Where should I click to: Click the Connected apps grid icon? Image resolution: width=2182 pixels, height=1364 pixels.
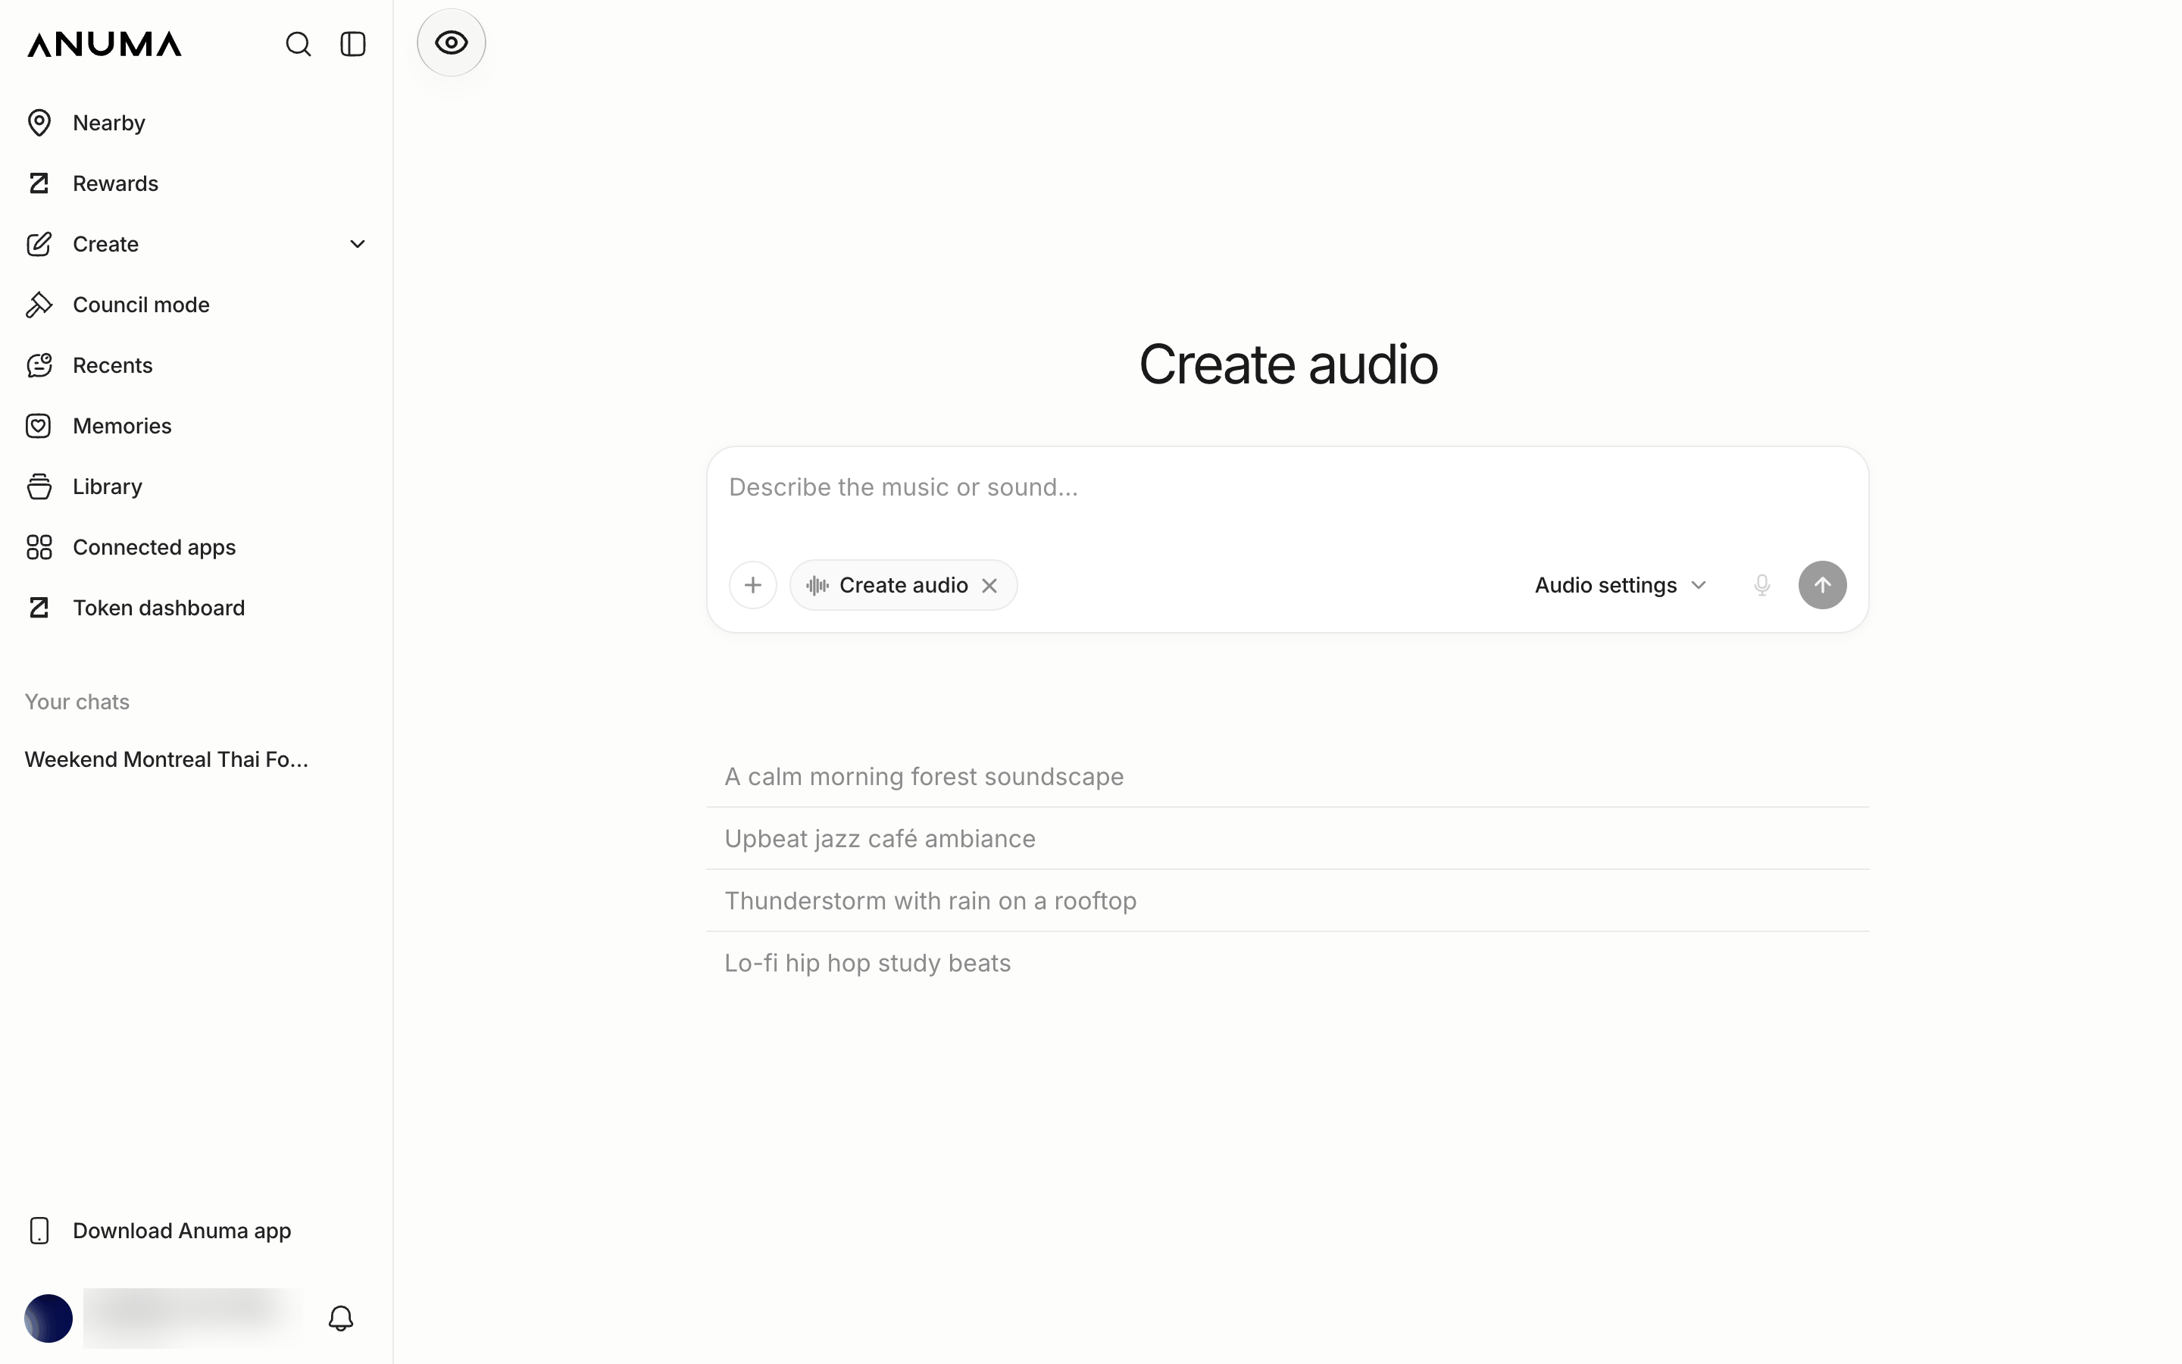click(x=39, y=546)
